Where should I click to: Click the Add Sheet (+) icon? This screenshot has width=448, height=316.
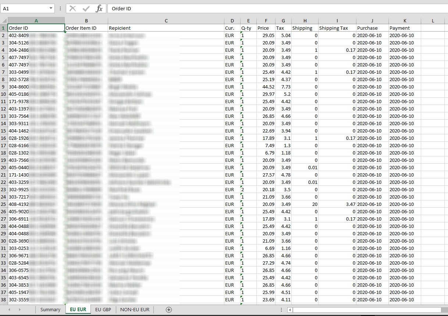(168, 309)
